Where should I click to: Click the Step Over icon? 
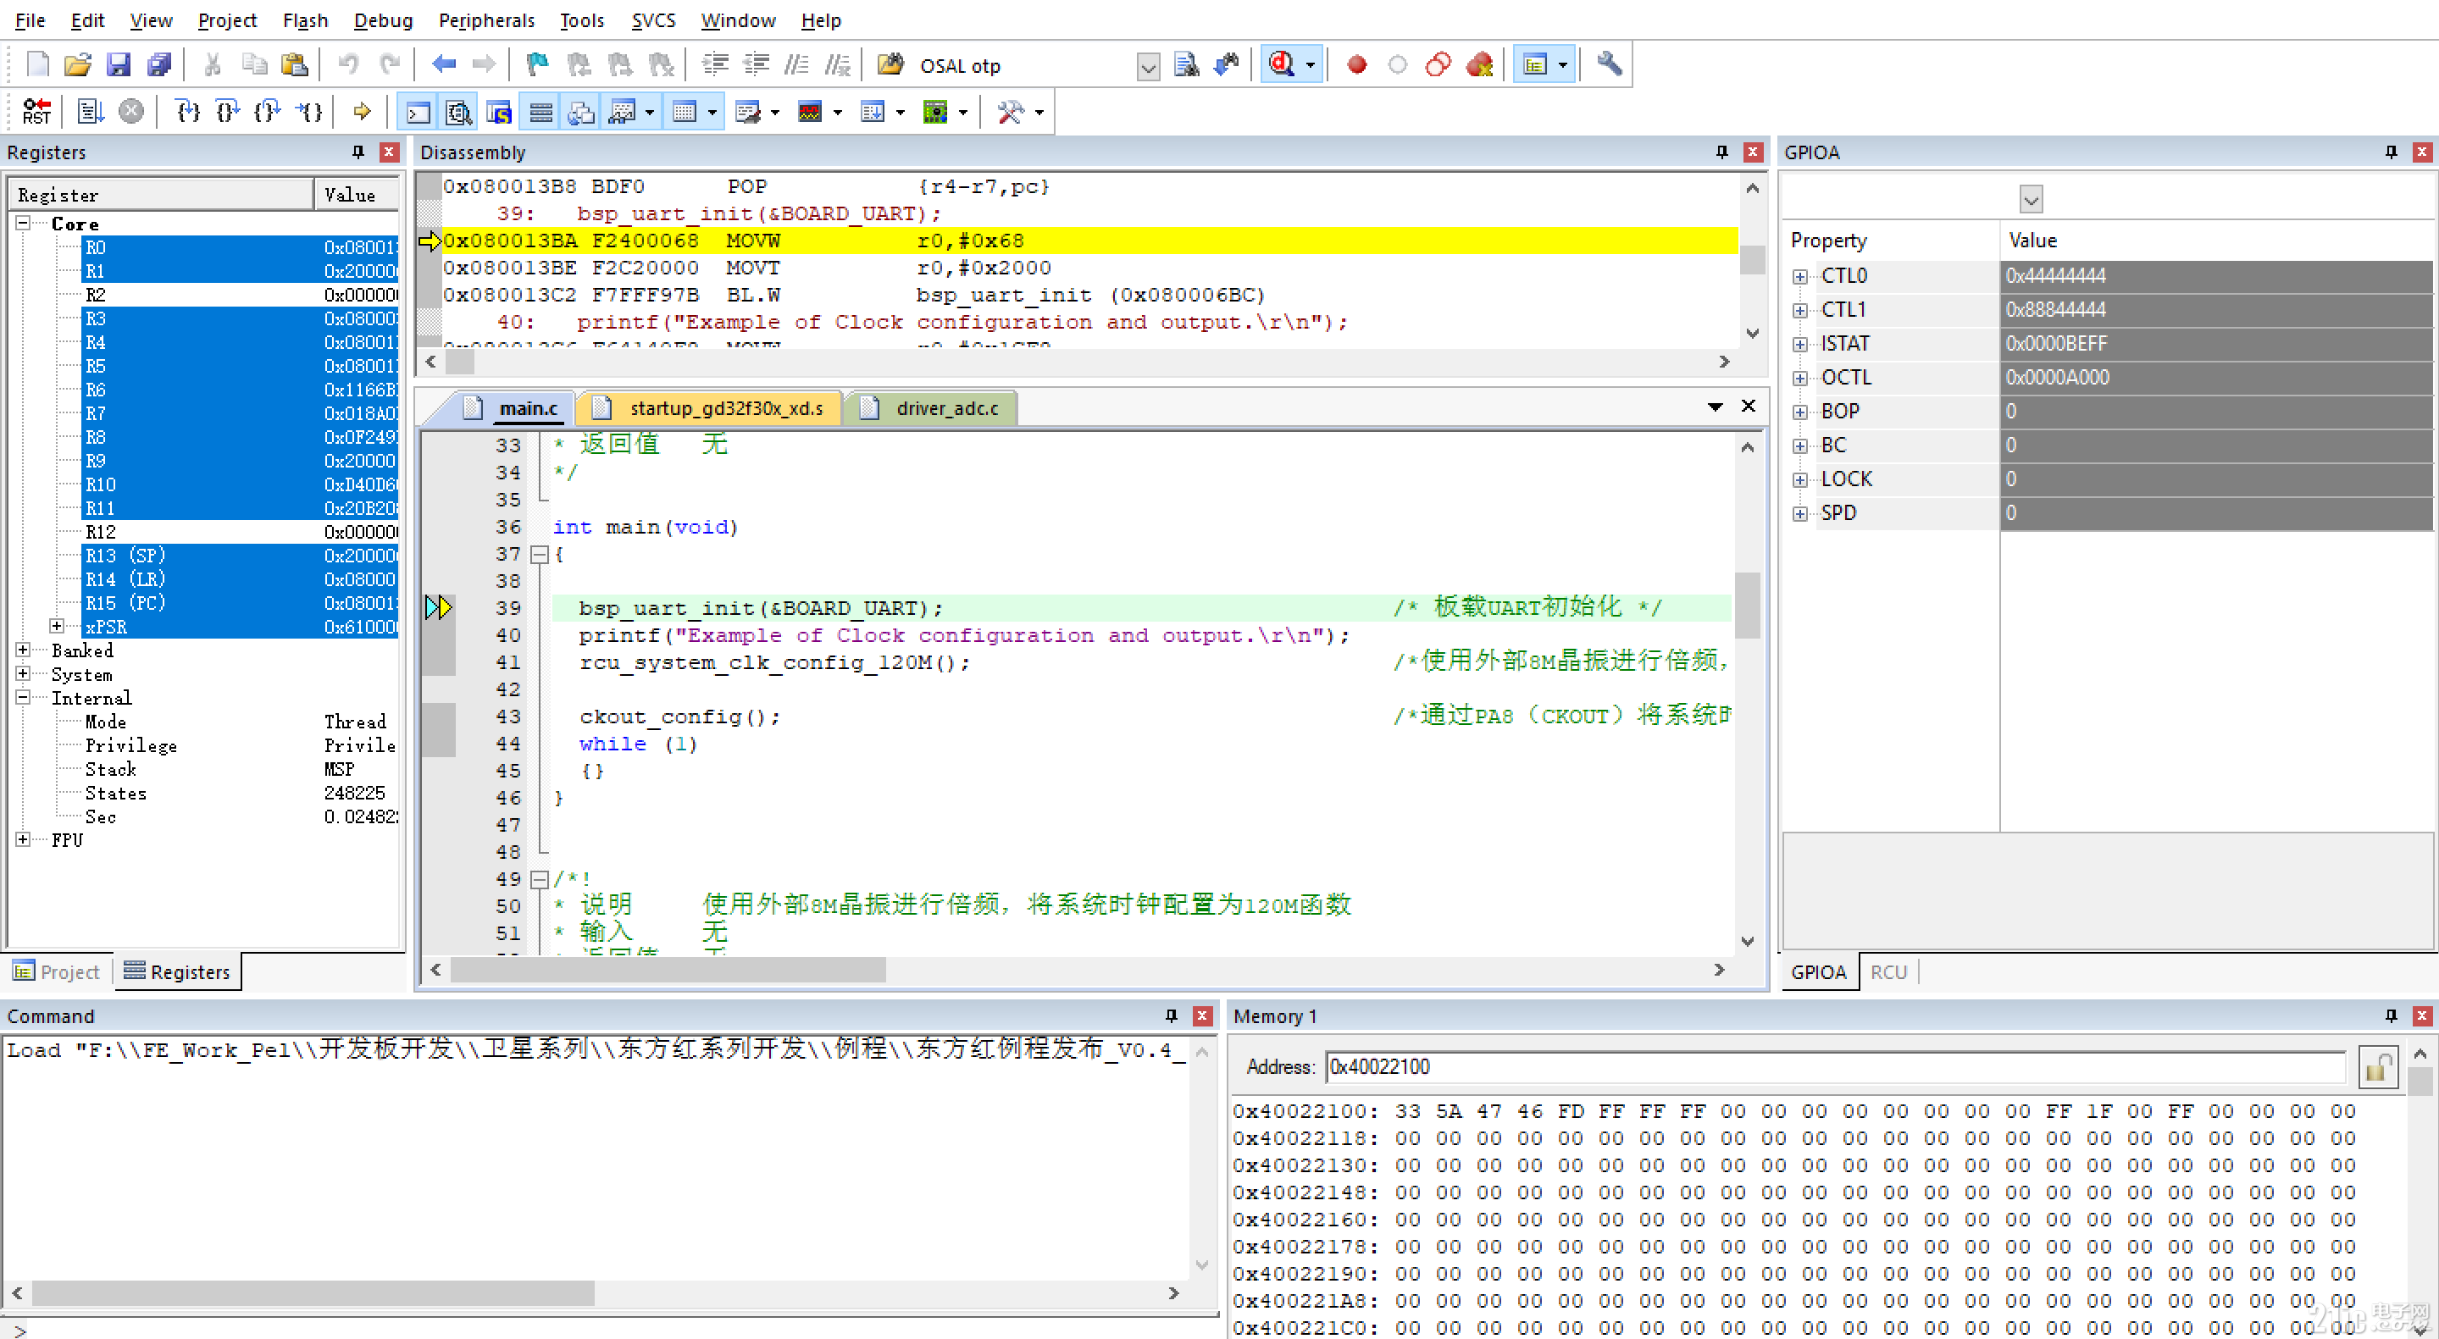pyautogui.click(x=228, y=112)
